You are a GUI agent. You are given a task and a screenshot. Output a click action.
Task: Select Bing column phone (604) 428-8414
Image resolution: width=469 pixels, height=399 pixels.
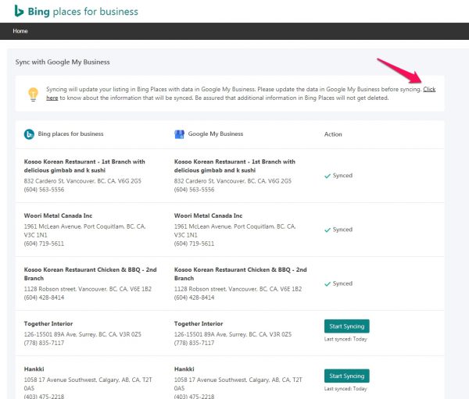click(x=44, y=297)
